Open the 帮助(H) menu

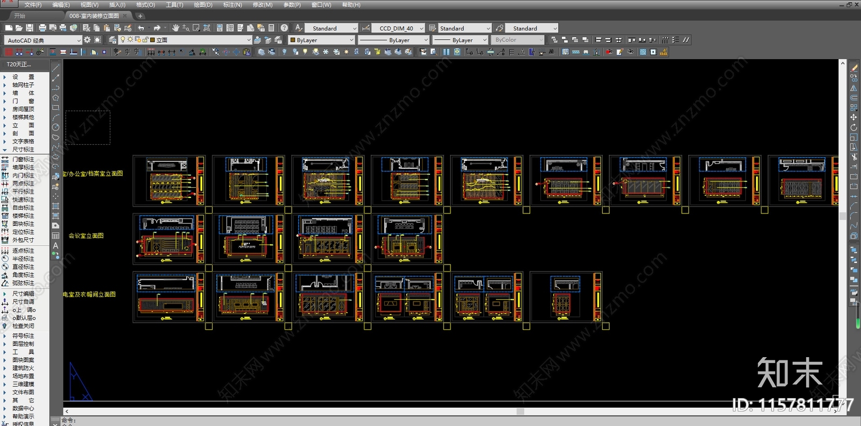351,5
